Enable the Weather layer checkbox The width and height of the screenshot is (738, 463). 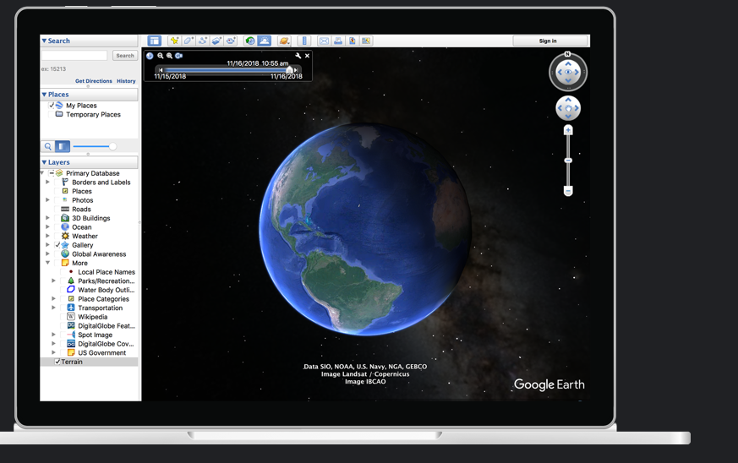(57, 236)
